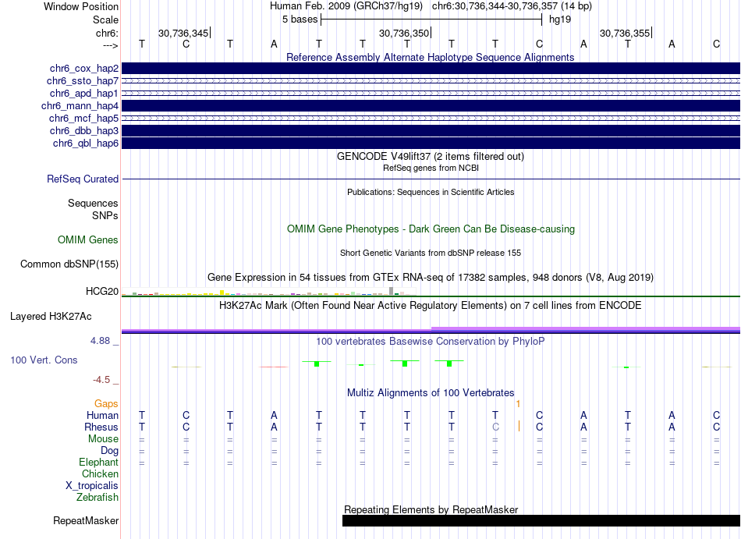Open the 100 Vert. Cons track label

click(x=44, y=360)
